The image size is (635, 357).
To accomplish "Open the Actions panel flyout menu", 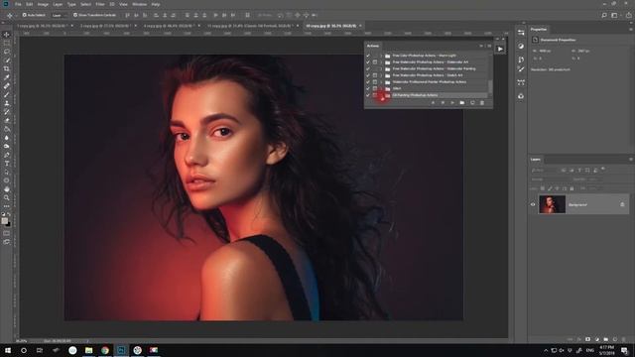I will point(489,46).
